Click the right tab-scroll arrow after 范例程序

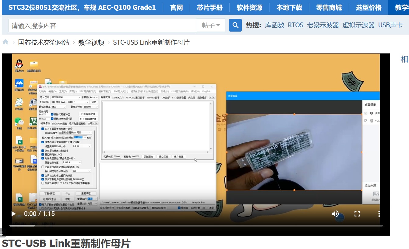click(x=214, y=97)
